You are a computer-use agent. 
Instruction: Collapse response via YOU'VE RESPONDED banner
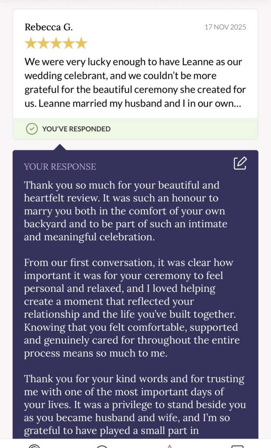135,129
